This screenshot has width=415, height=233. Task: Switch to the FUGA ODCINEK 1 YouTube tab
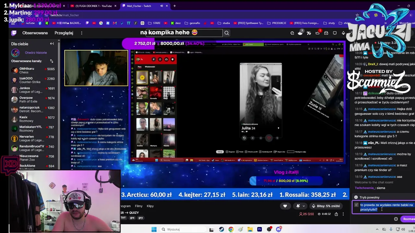point(93,6)
